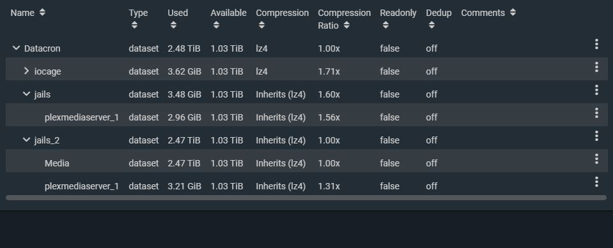
Task: Open the three-dot menu for iocage
Action: pyautogui.click(x=596, y=67)
